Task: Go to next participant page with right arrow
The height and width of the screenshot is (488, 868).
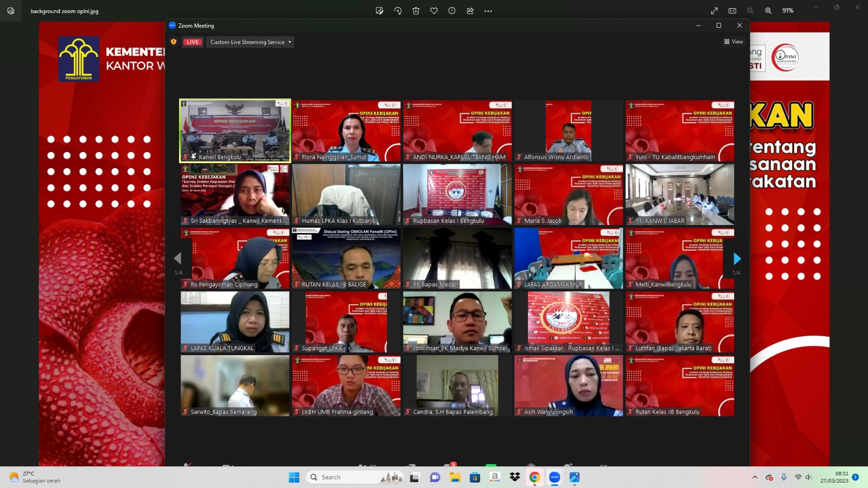Action: point(737,259)
